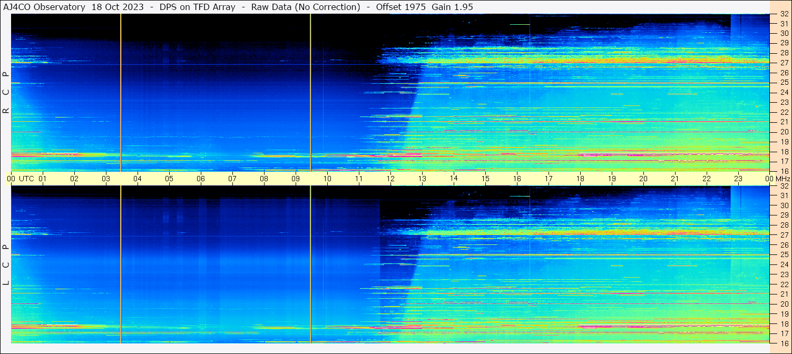Select the 28 MHz tick on the LCP frequency scale

coord(784,225)
